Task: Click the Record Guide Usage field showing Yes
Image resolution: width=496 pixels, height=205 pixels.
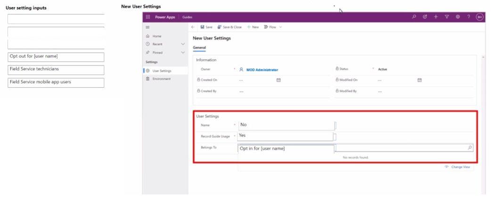Action: click(x=285, y=136)
